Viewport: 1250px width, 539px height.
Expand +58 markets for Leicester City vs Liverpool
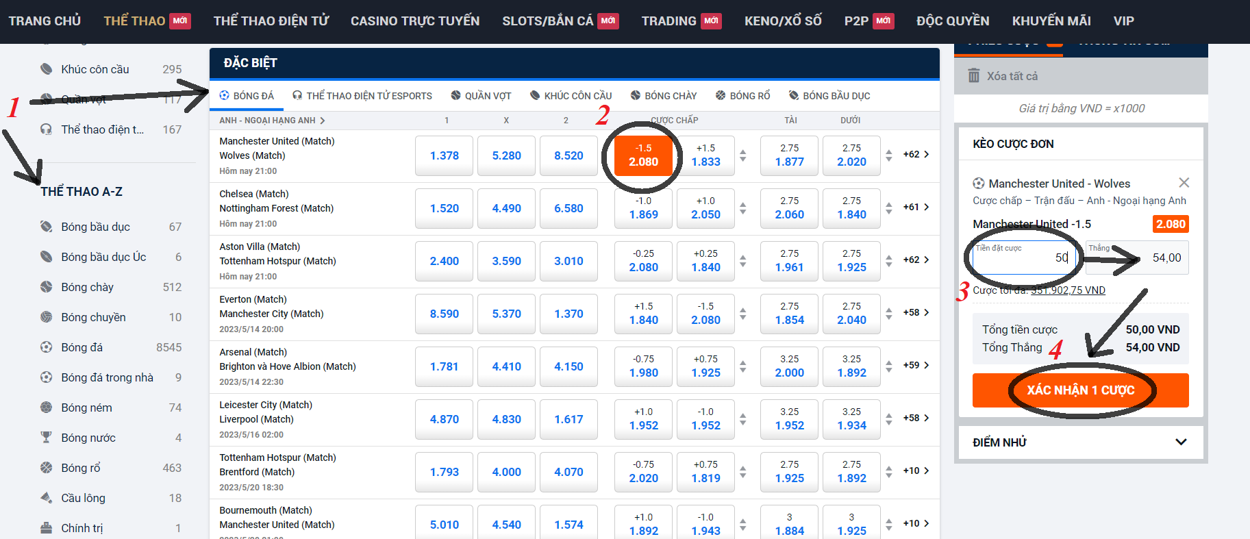(916, 418)
